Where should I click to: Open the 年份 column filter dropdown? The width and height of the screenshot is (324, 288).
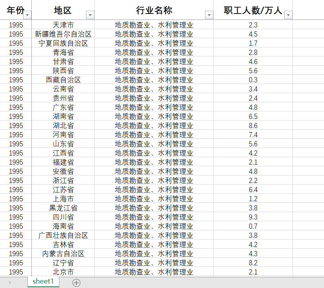[x=27, y=14]
